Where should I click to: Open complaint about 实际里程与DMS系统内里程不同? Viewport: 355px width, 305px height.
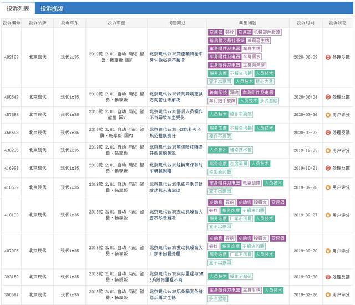click(x=176, y=277)
